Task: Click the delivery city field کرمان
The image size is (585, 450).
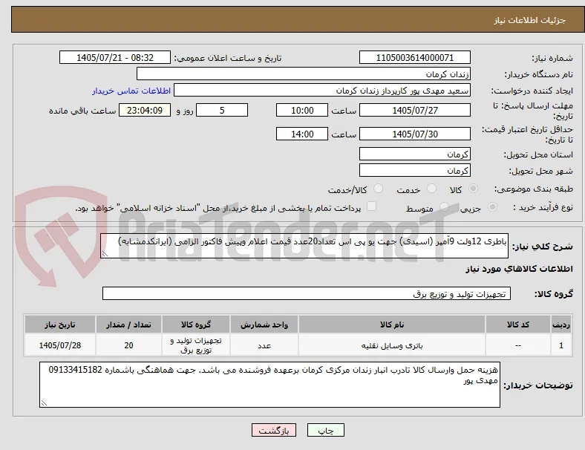Action: (x=415, y=170)
